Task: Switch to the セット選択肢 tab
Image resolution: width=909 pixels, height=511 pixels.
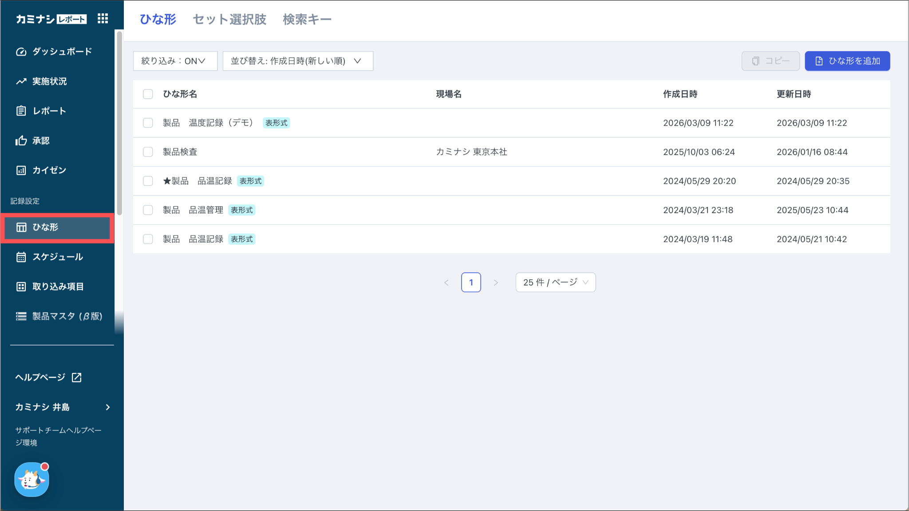Action: point(229,20)
